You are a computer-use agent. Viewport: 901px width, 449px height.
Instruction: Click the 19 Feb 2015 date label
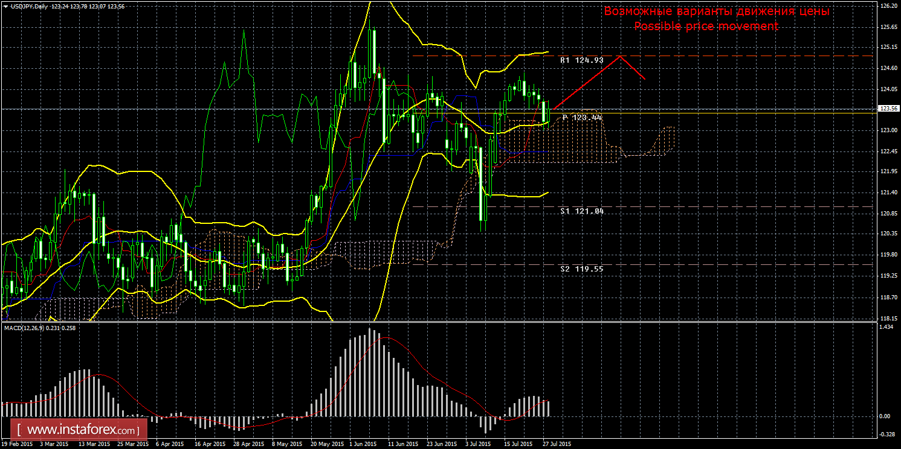click(x=17, y=444)
